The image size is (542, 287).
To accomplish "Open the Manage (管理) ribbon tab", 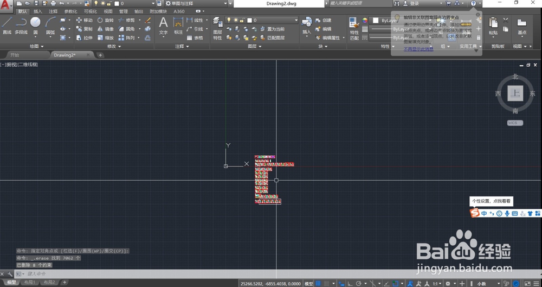I will tap(124, 11).
